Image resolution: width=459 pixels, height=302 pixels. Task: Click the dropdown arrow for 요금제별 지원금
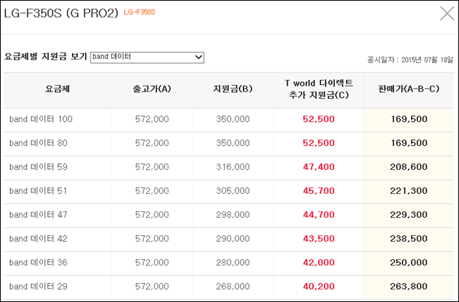tap(199, 57)
